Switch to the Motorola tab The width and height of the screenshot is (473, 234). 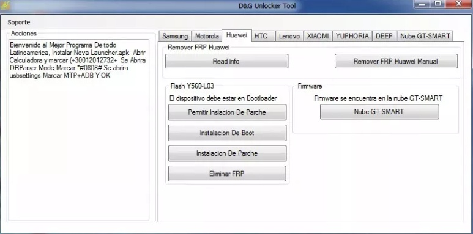pos(207,36)
